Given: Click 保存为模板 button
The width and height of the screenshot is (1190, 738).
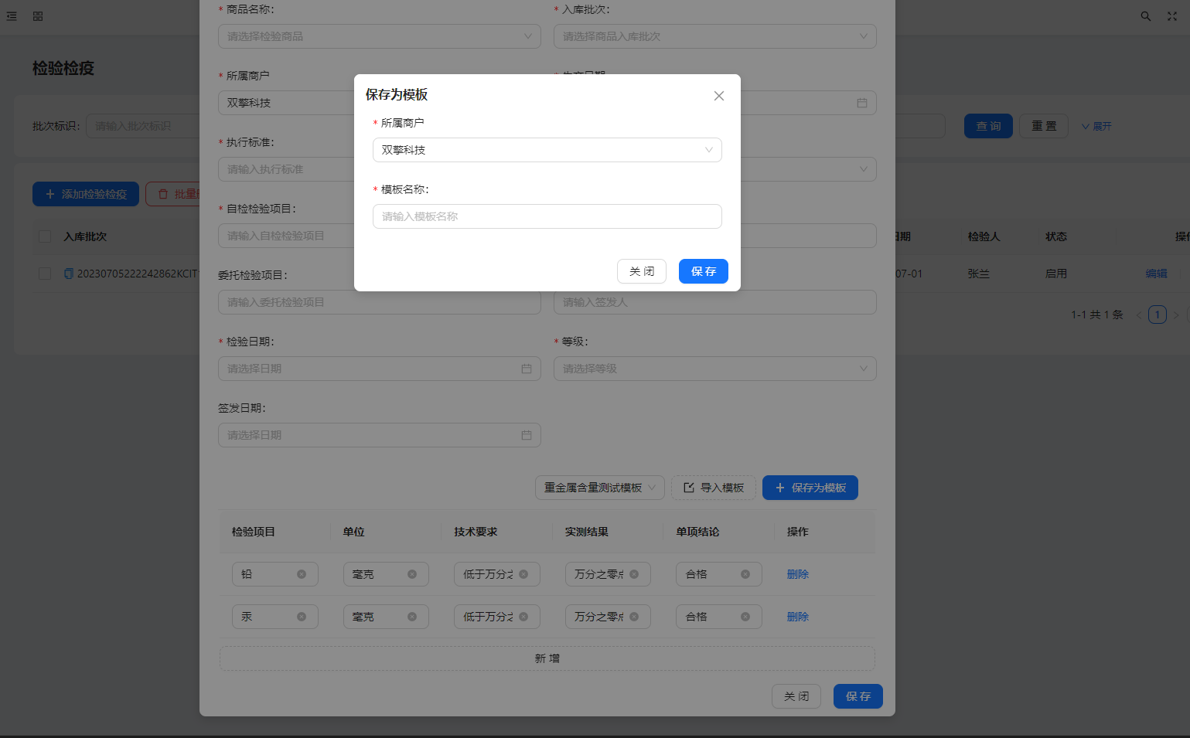Looking at the screenshot, I should (x=810, y=488).
